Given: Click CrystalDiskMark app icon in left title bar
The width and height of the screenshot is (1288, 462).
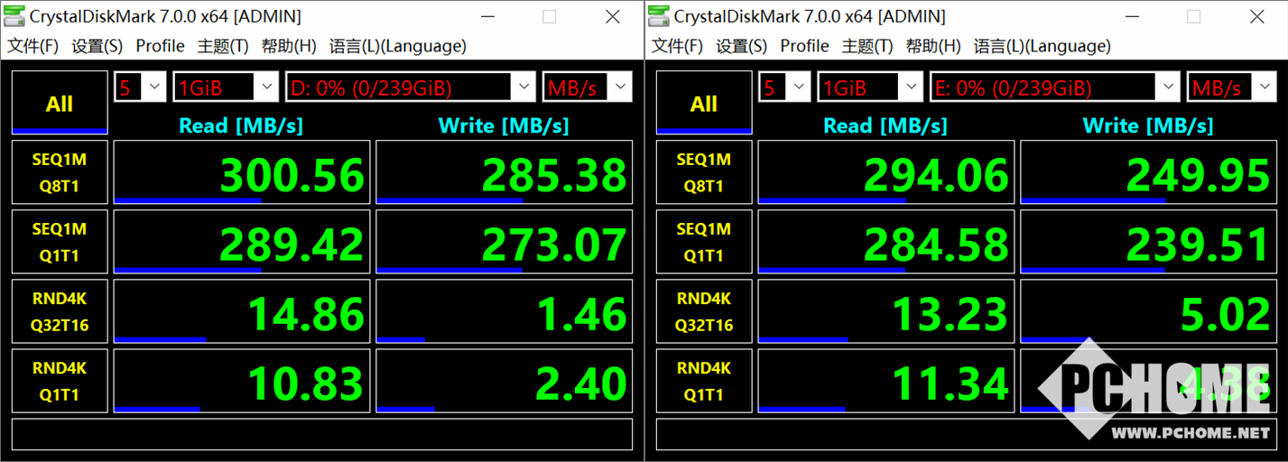Looking at the screenshot, I should (14, 16).
